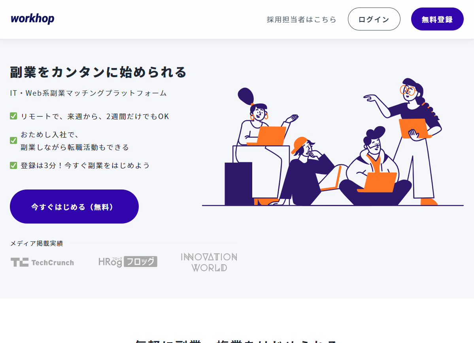Click the Innovation World logo
The image size is (474, 343).
pyautogui.click(x=209, y=262)
